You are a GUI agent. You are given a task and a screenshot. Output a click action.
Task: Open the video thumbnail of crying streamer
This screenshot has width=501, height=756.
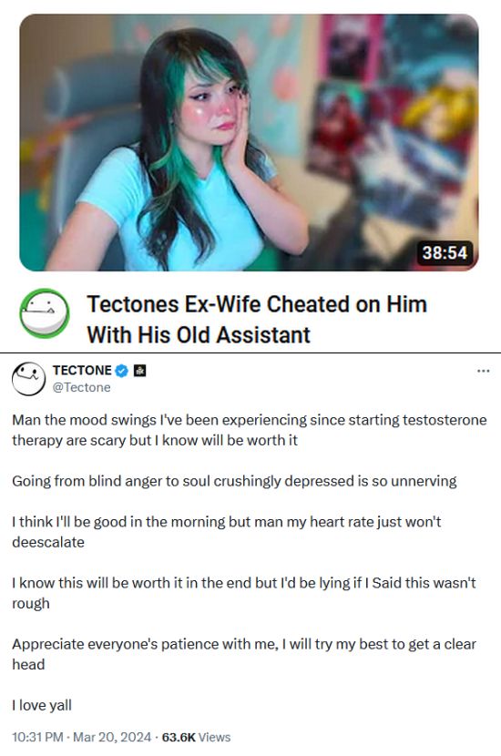(249, 143)
